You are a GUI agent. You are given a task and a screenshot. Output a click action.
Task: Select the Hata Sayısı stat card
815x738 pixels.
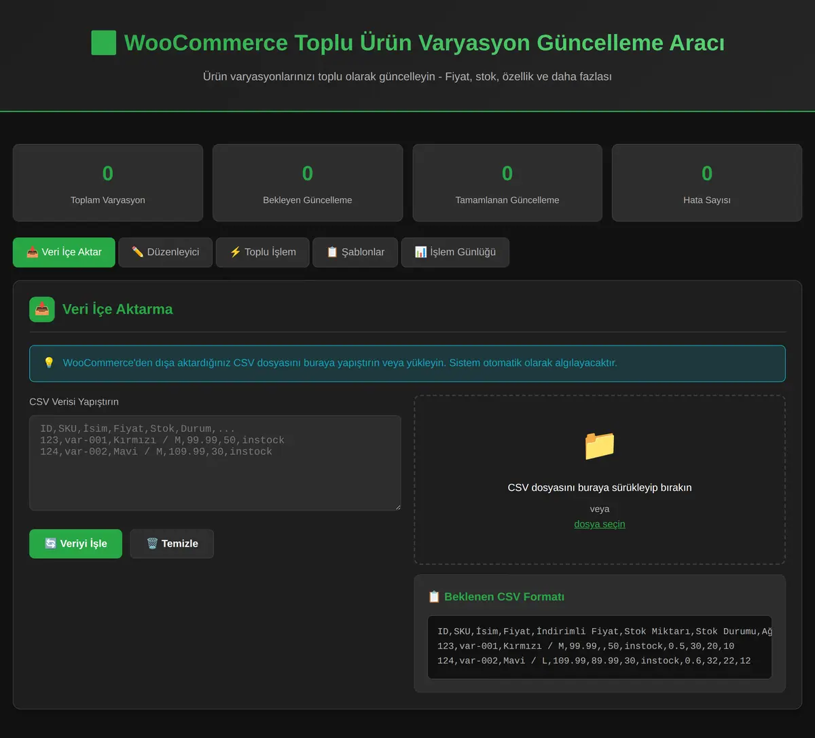[x=707, y=183]
